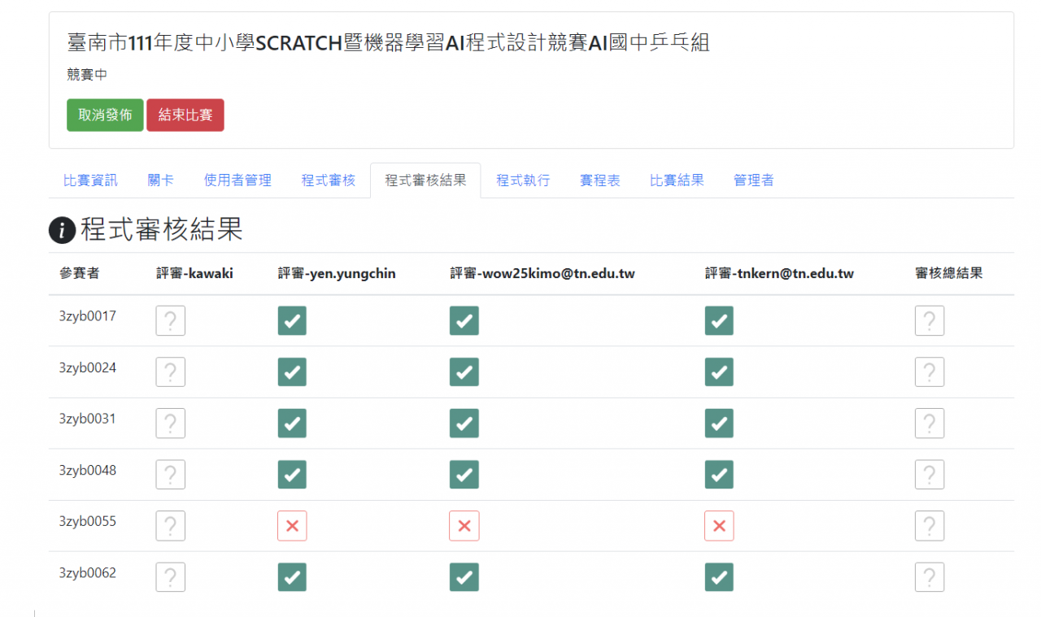Viewport: 1041px width, 617px height.
Task: Toggle yen.yungchin checkmark for 3zyb0017
Action: click(x=292, y=321)
